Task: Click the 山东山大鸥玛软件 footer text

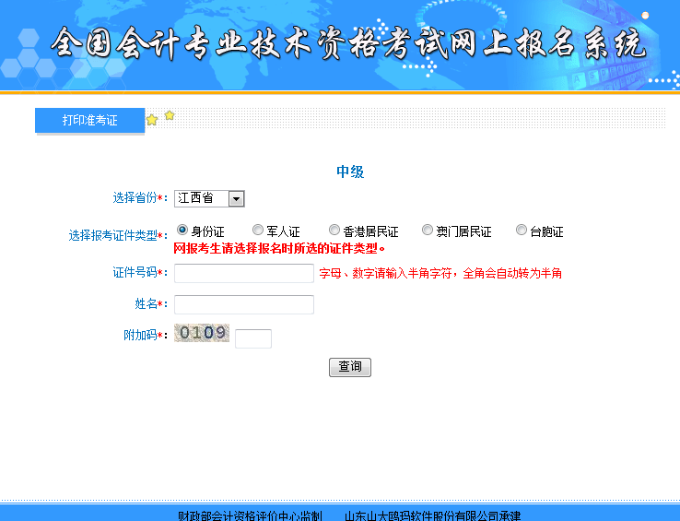Action: coord(432,515)
